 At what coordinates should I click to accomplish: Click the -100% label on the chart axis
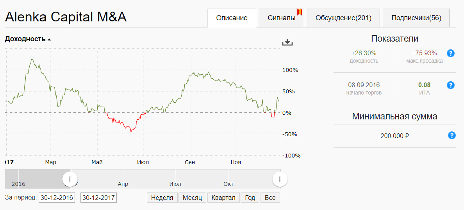click(291, 156)
